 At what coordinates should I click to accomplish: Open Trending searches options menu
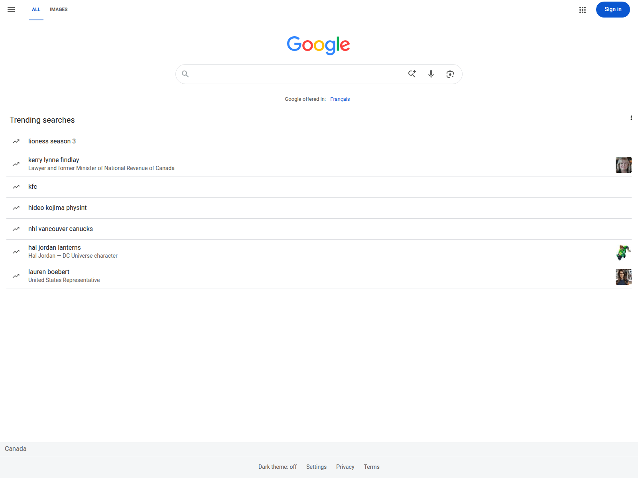point(631,118)
